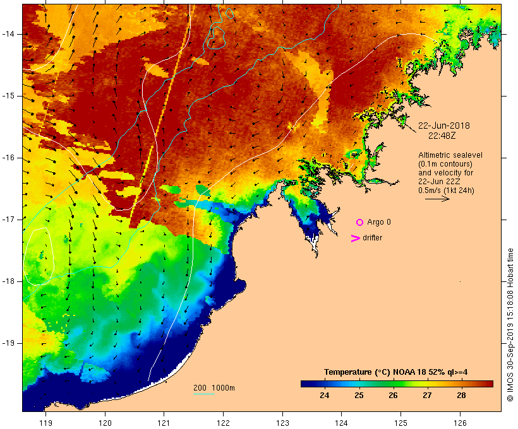Click the color bar value 26

pos(393,395)
